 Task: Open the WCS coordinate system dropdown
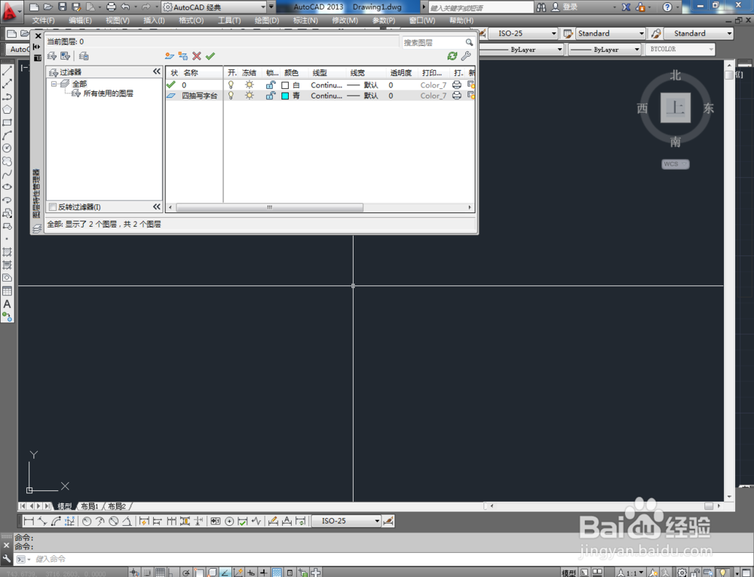[x=675, y=164]
